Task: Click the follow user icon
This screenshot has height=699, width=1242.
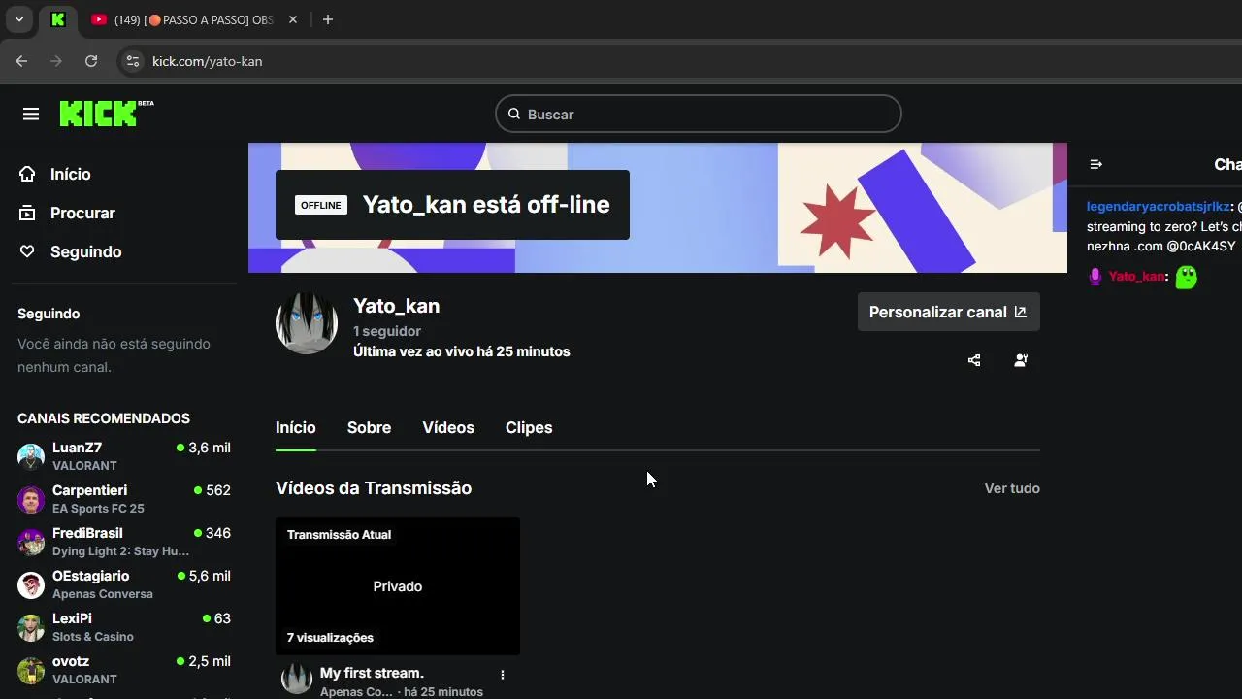Action: (x=1021, y=360)
